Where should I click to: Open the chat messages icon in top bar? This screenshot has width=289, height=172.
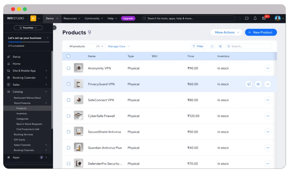247,18
